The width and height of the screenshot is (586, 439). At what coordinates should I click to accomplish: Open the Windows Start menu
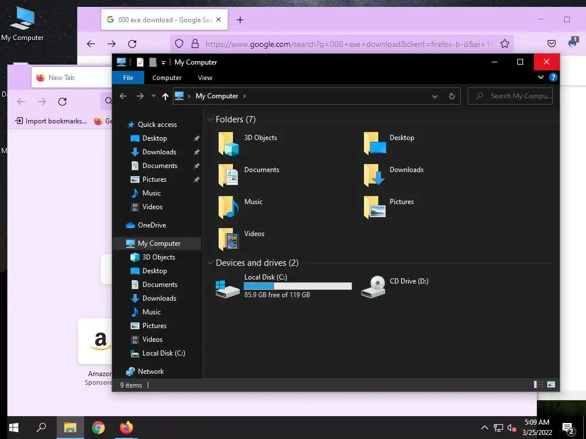[14, 428]
